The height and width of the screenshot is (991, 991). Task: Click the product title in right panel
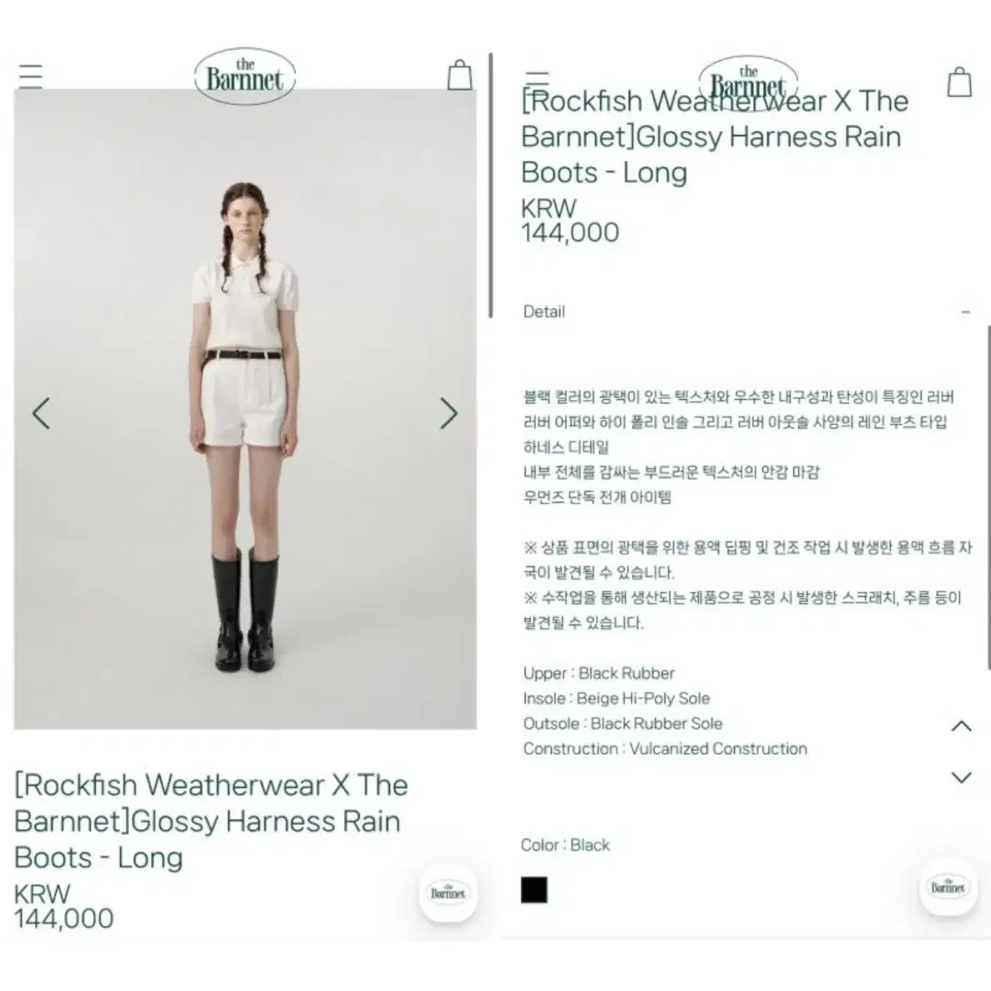(715, 137)
